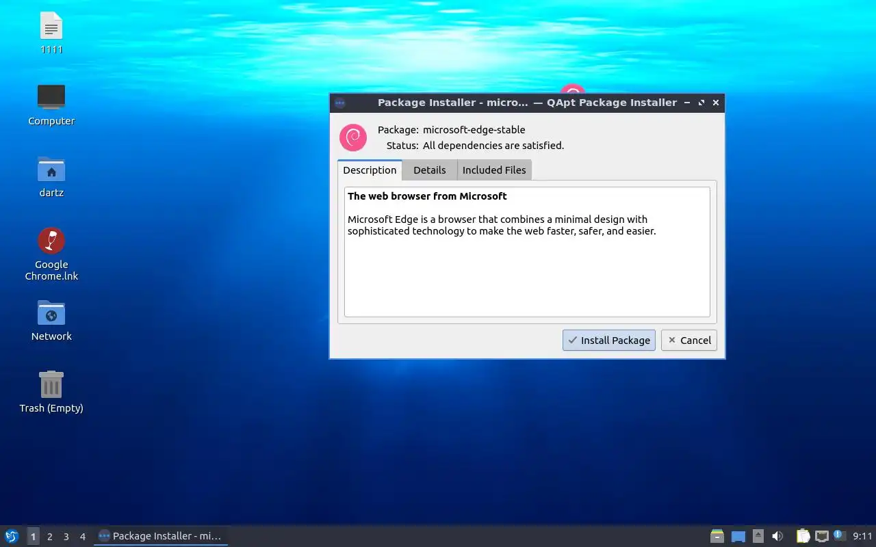Image resolution: width=876 pixels, height=547 pixels.
Task: Open the Lubuntu application menu
Action: pos(12,536)
